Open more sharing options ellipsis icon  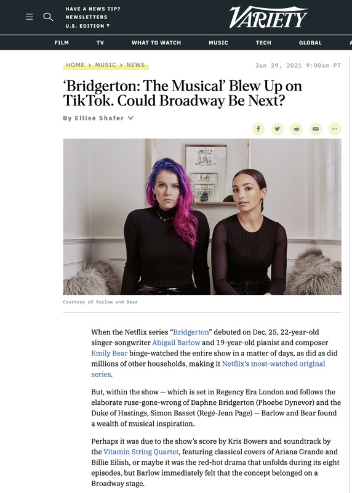(335, 129)
